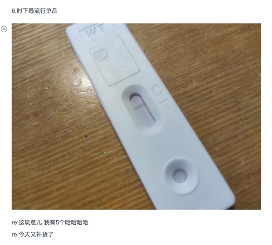This screenshot has width=272, height=245.
Task: Click the round sample well on the cassette
Action: pos(180,175)
